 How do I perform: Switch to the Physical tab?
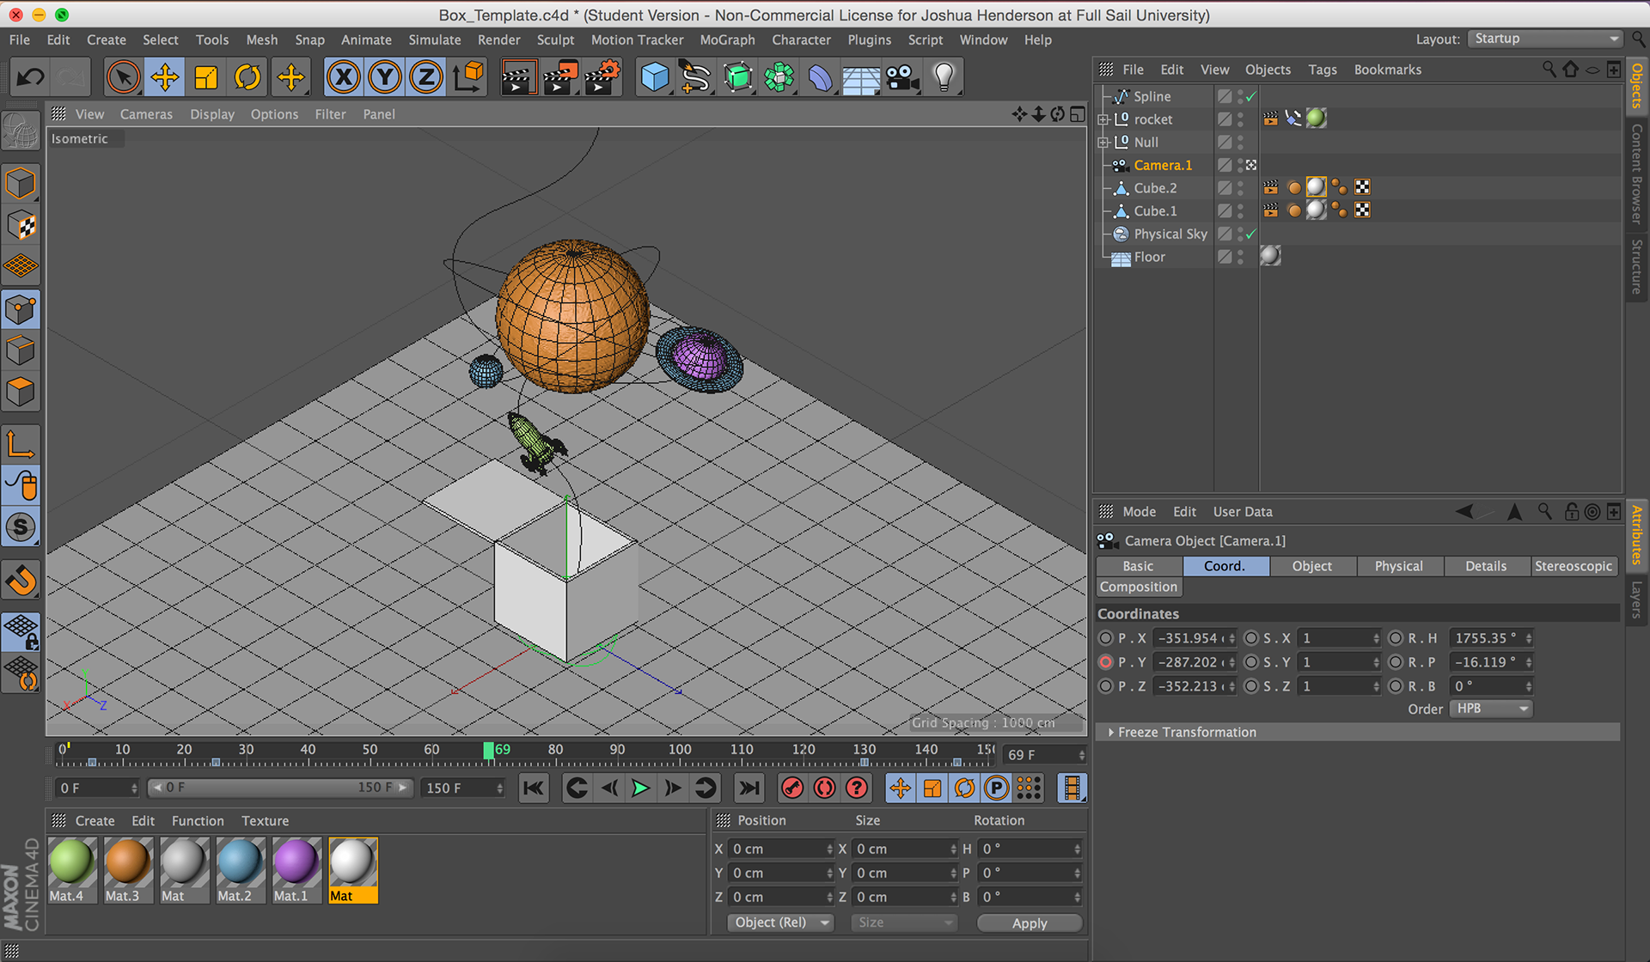click(1398, 566)
